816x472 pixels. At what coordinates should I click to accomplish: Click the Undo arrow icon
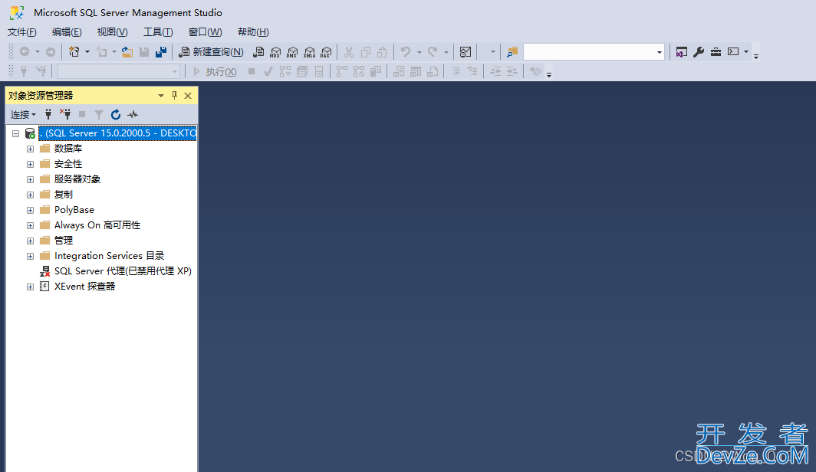click(x=406, y=52)
